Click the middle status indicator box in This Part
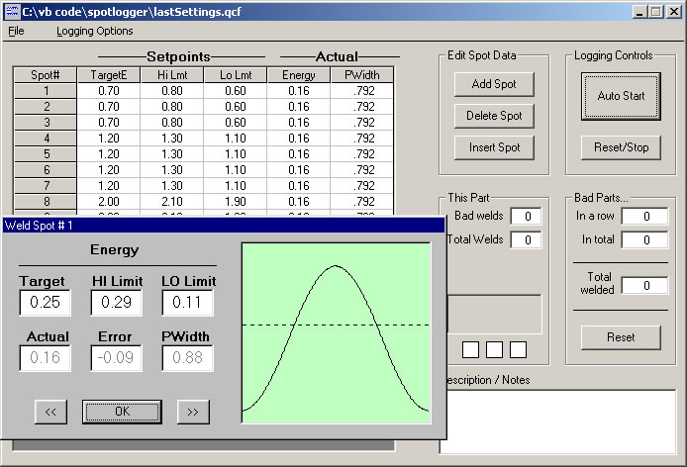This screenshot has height=467, width=687. tap(494, 350)
